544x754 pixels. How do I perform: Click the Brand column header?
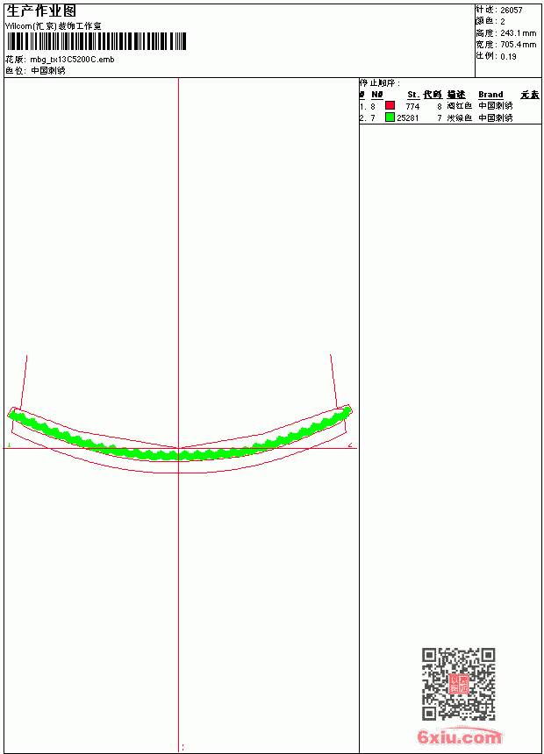pyautogui.click(x=490, y=95)
